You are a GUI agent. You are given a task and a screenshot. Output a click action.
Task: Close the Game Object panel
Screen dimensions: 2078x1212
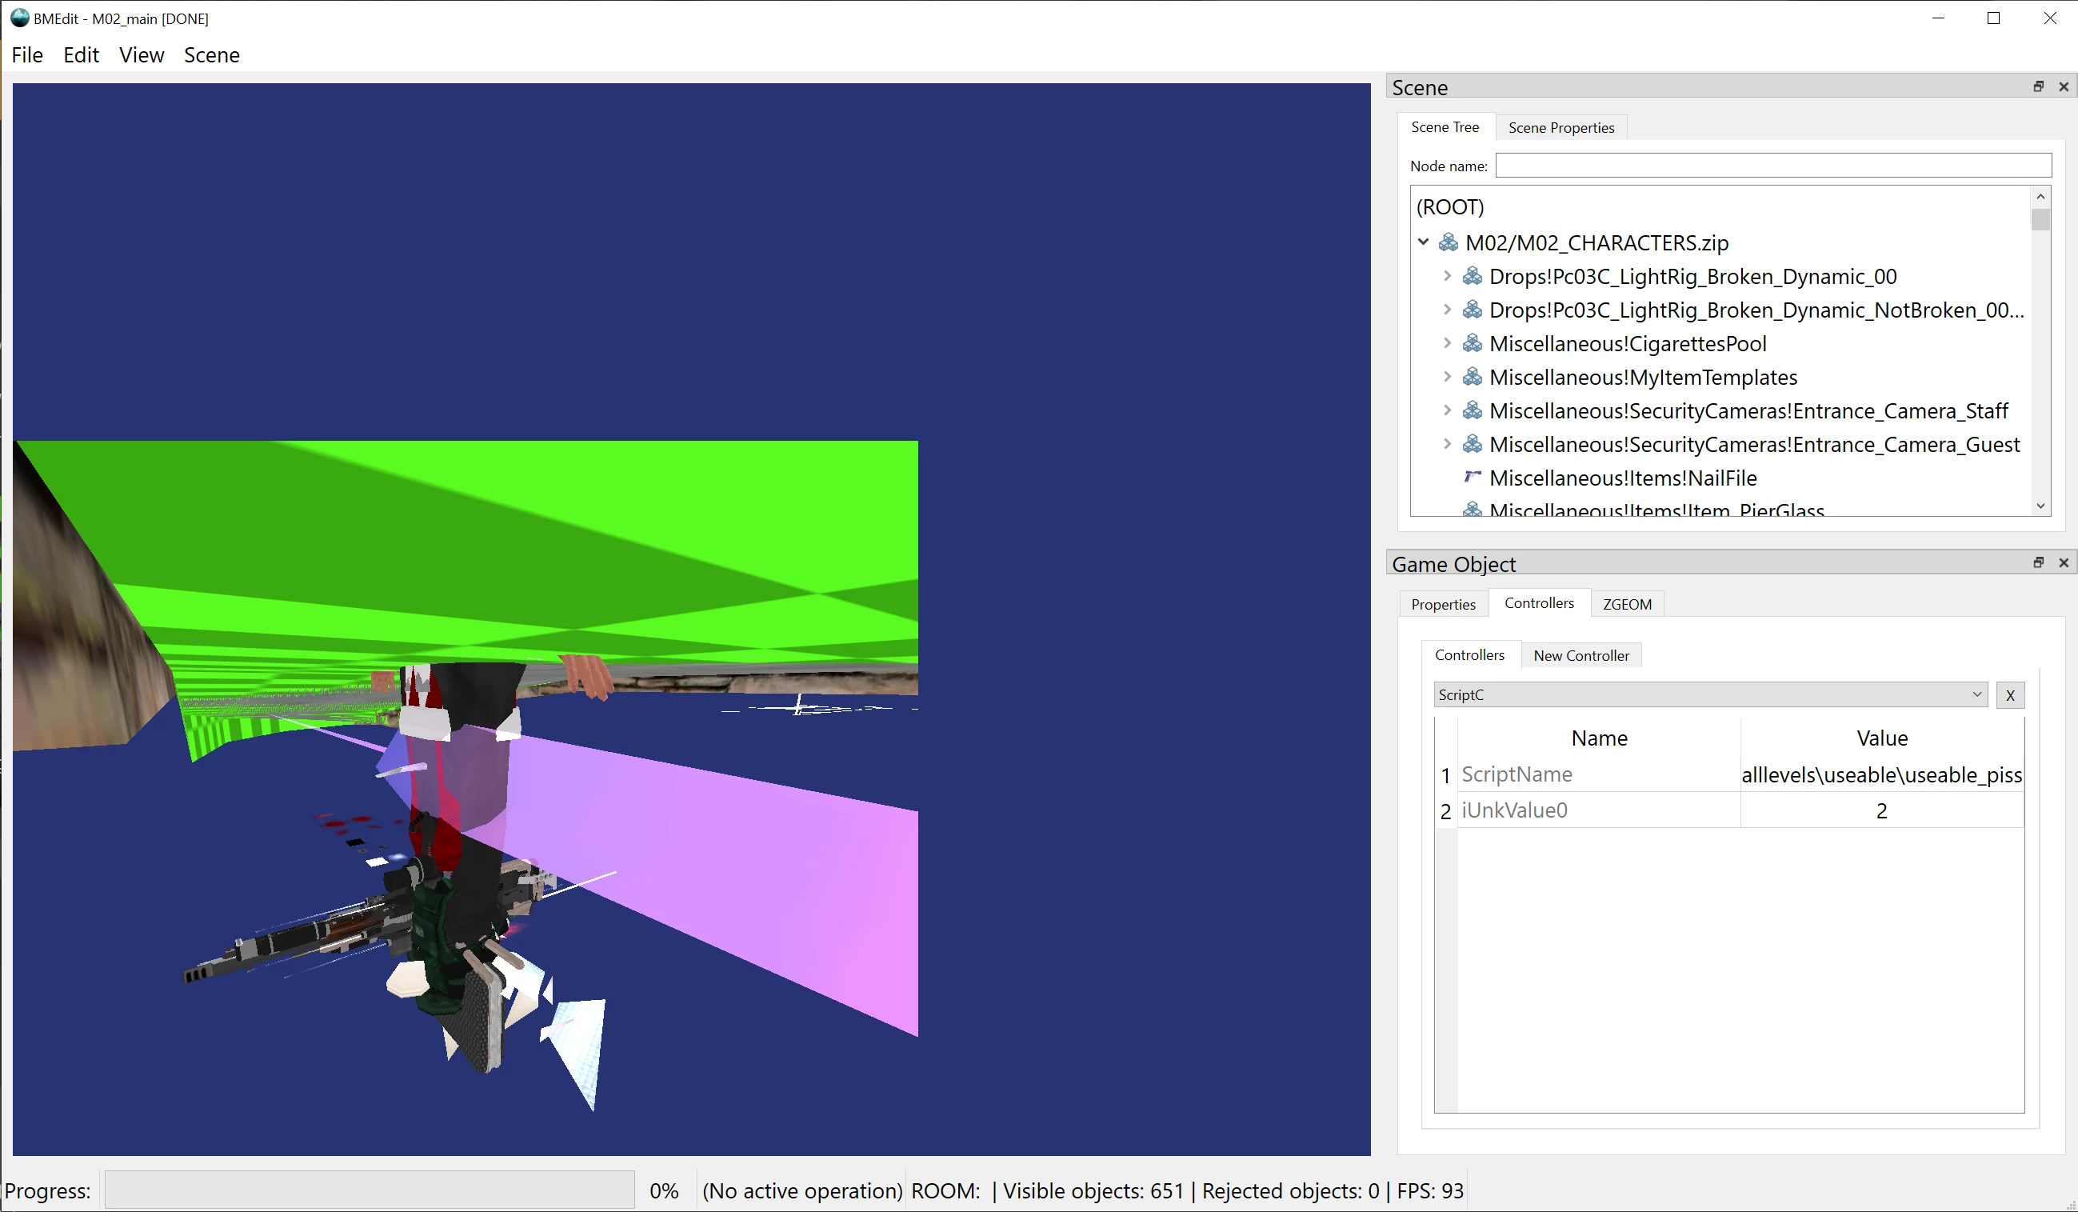(2064, 562)
